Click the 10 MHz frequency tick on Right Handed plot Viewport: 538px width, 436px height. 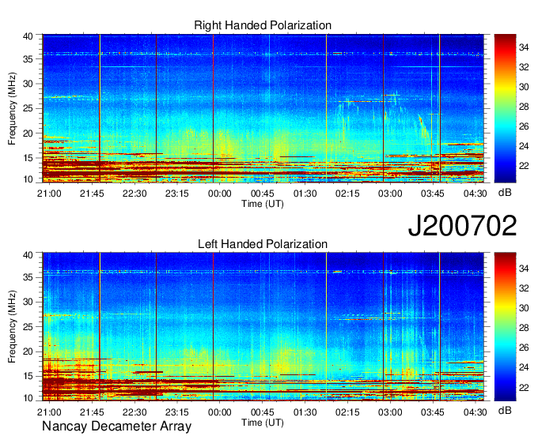point(28,179)
